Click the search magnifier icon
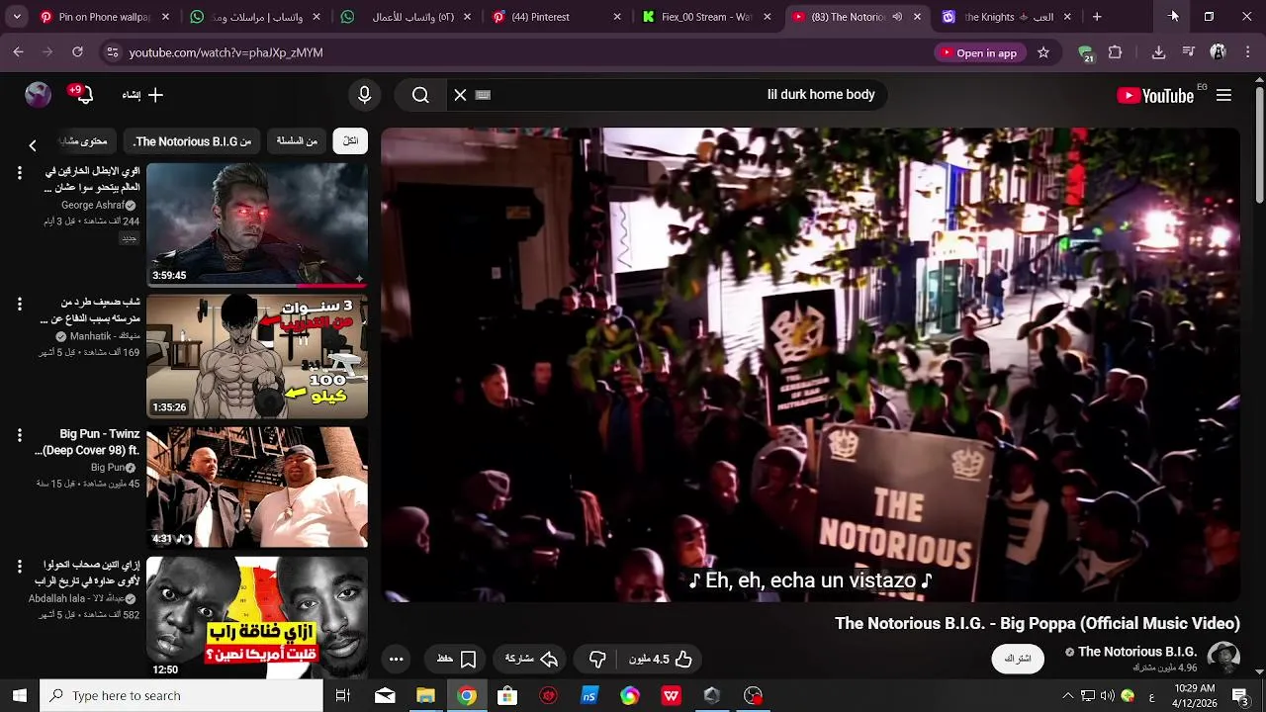Viewport: 1266px width, 712px height. click(420, 95)
